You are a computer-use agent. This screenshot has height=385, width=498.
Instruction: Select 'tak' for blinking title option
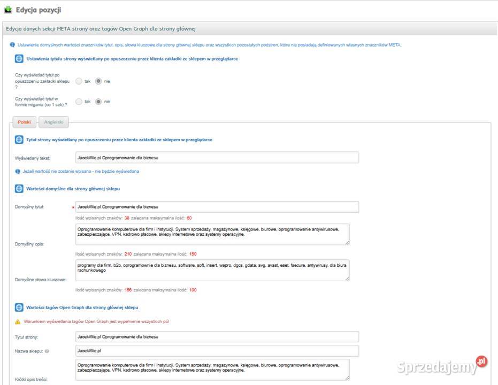pos(79,102)
